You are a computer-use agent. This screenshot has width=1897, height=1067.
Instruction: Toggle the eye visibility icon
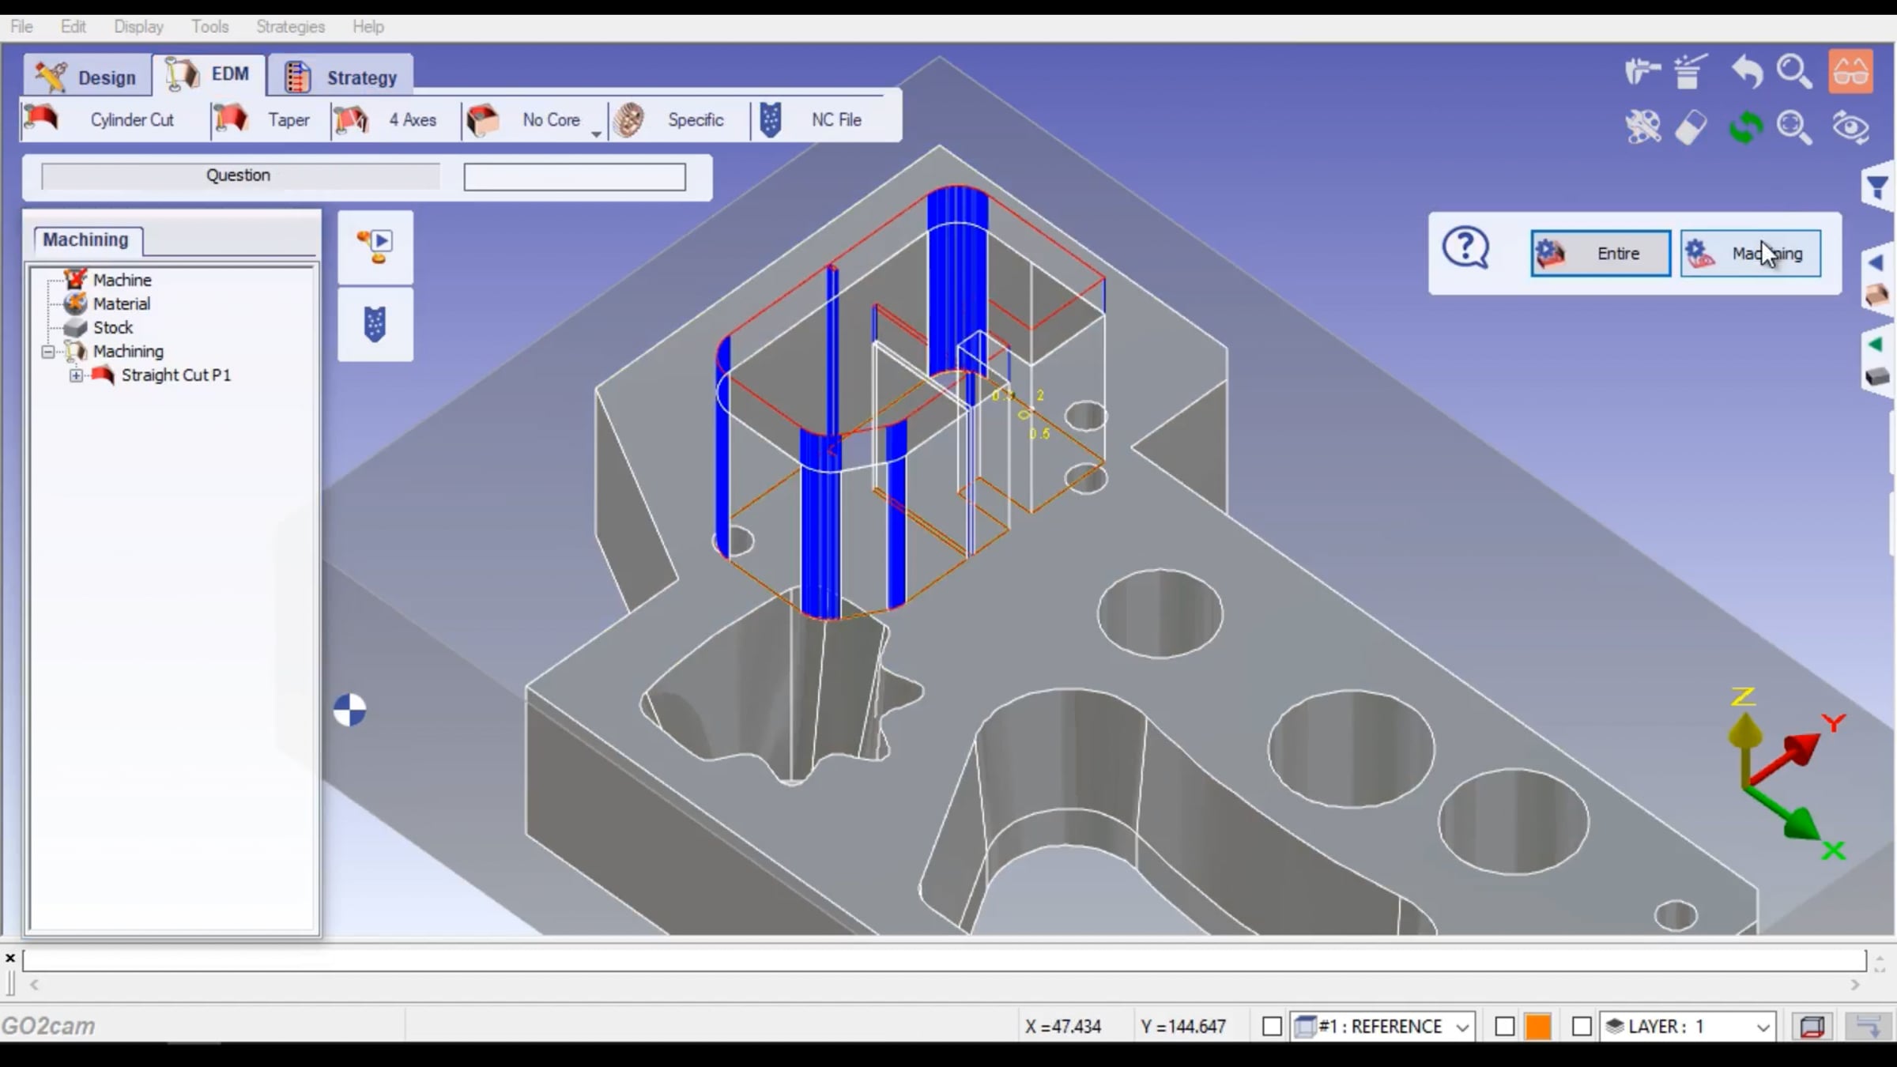point(1850,127)
